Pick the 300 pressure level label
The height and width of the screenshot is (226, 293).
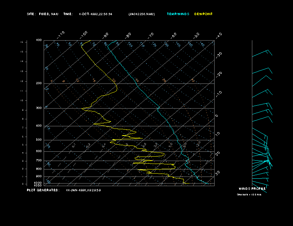tap(39, 108)
